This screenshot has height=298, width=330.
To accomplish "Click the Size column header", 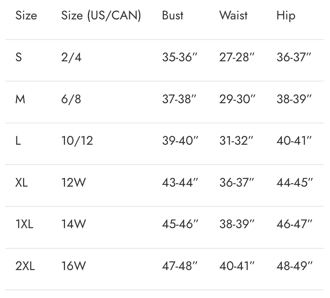I will point(26,16).
